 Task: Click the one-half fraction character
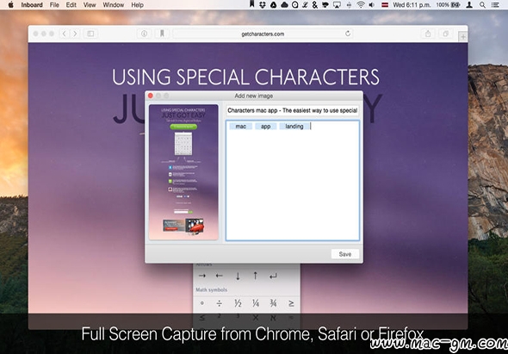[238, 303]
